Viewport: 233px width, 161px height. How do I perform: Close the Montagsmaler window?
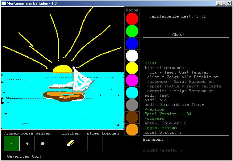[229, 3]
